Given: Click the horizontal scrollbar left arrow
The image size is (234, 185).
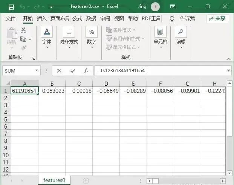Looking at the screenshot, I should tap(149, 181).
